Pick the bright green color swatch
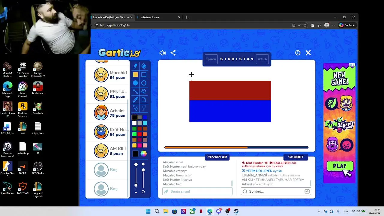Viewport: 384px width, 216px height. point(134,134)
